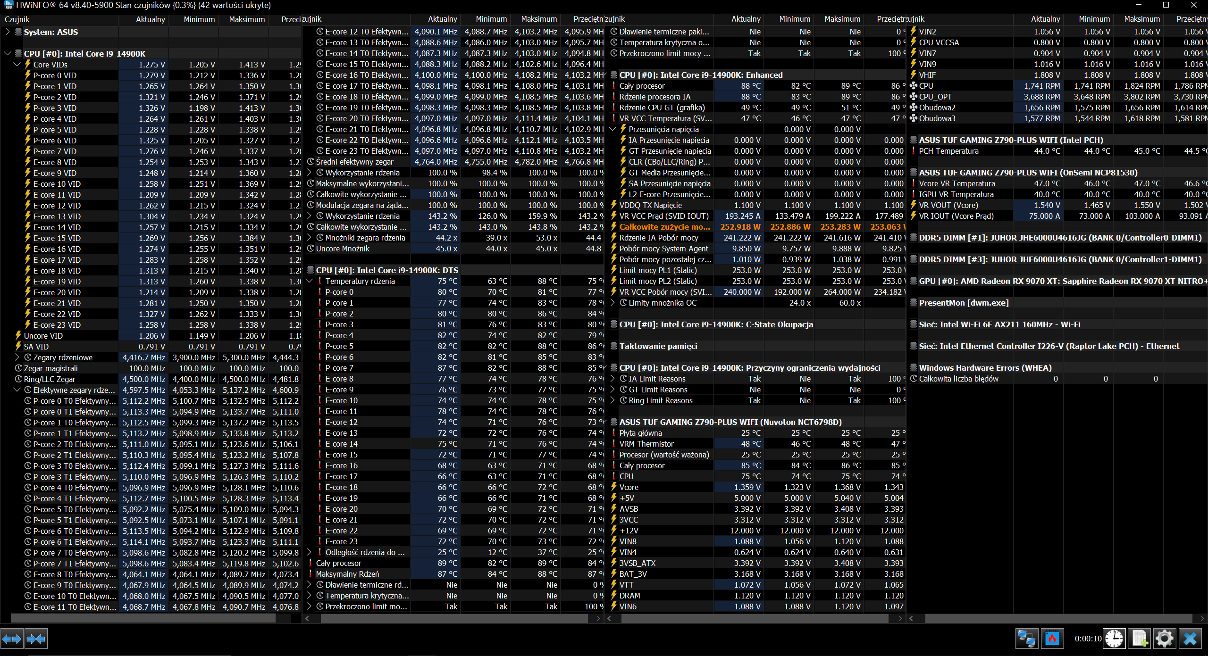Expand the Zegary rdzeniowe node
The image size is (1208, 656).
[x=17, y=357]
